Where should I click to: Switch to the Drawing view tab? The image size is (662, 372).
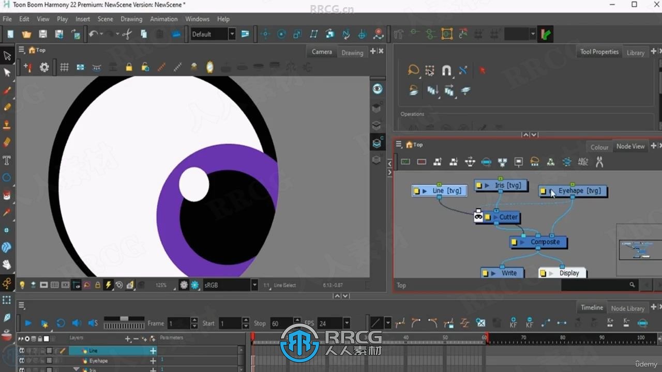352,52
